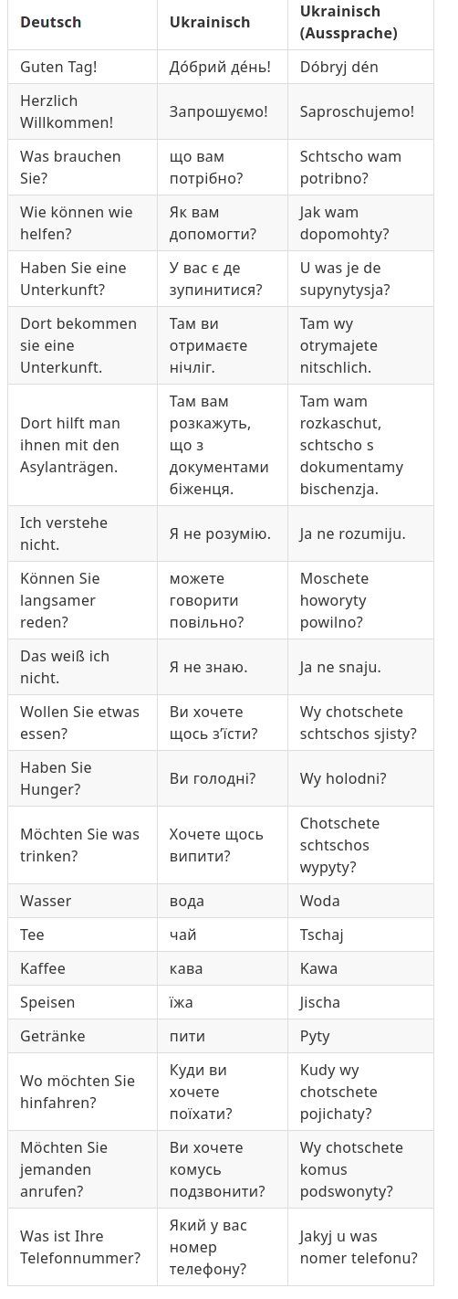Click the Ukrainian text 'Запрошуємо!'
Image resolution: width=458 pixels, height=1299 pixels.
[219, 111]
